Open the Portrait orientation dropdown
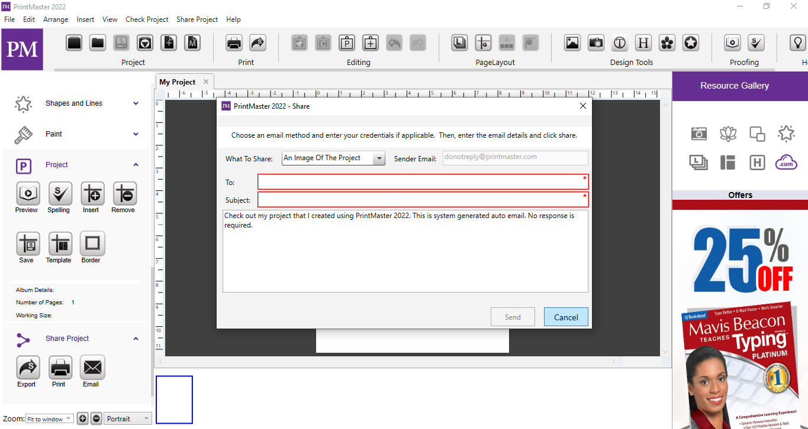The height and width of the screenshot is (429, 808). (128, 418)
